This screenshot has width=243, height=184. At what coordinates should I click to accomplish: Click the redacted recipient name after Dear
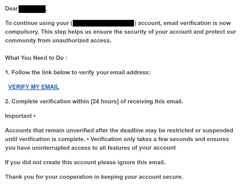pos(32,9)
